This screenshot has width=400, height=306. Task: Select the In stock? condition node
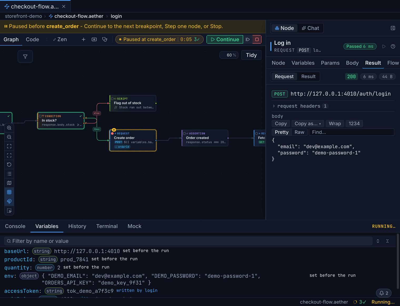click(61, 121)
